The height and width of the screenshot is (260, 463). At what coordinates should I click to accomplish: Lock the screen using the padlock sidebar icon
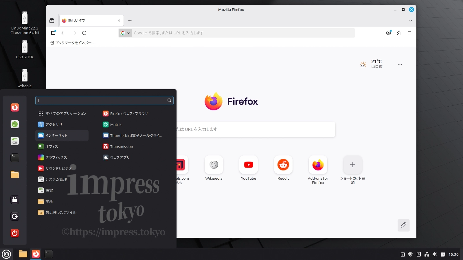15,199
